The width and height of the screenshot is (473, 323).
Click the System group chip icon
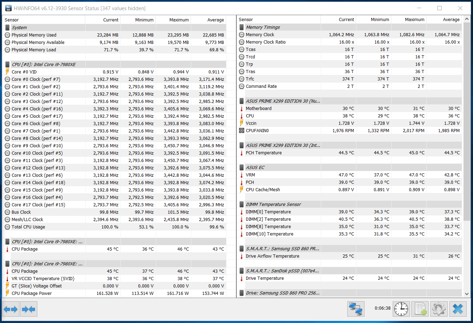[7, 27]
